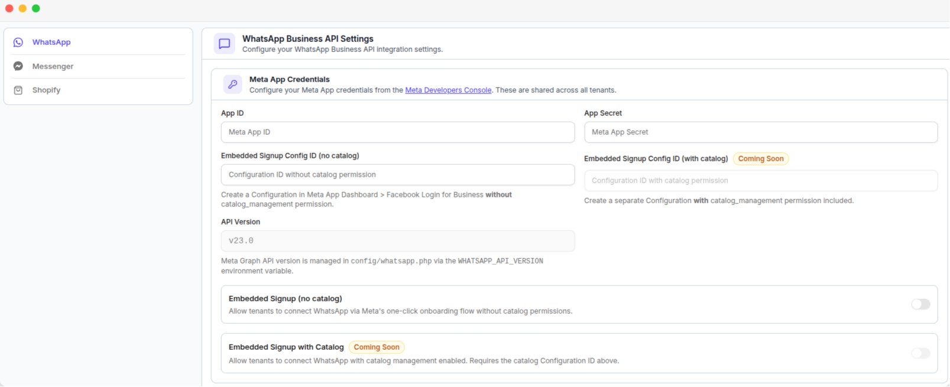Open the WhatsApp settings section
The width and height of the screenshot is (950, 387).
pos(98,43)
